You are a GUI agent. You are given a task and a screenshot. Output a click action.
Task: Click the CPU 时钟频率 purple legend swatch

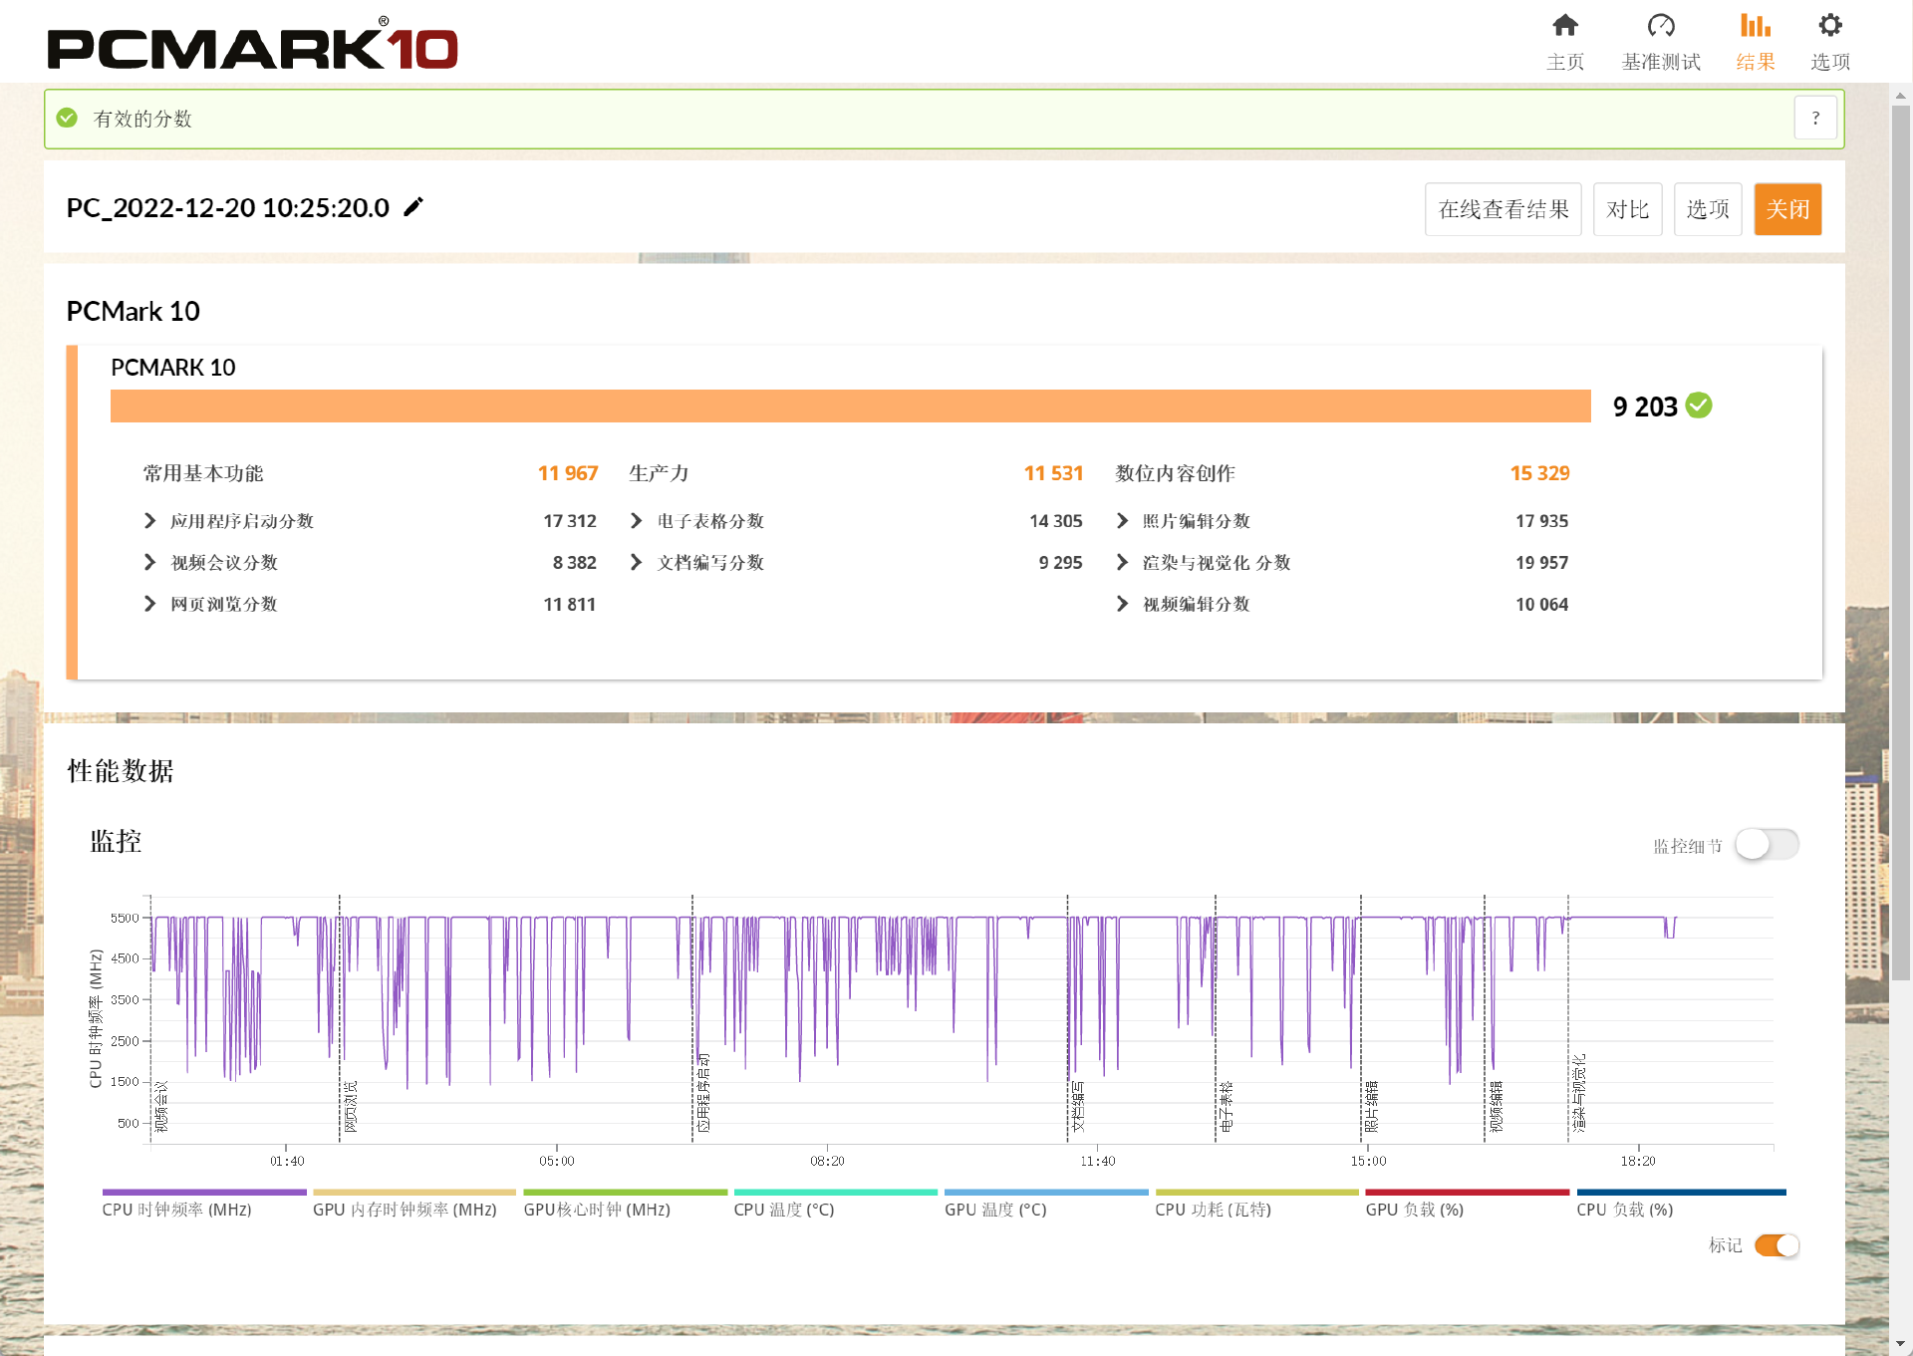[203, 1192]
